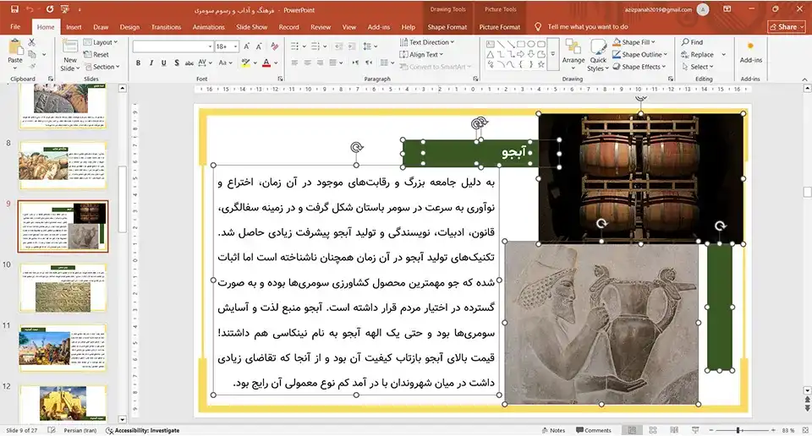Open the Layout dropdown
This screenshot has height=436, width=812.
tap(101, 42)
